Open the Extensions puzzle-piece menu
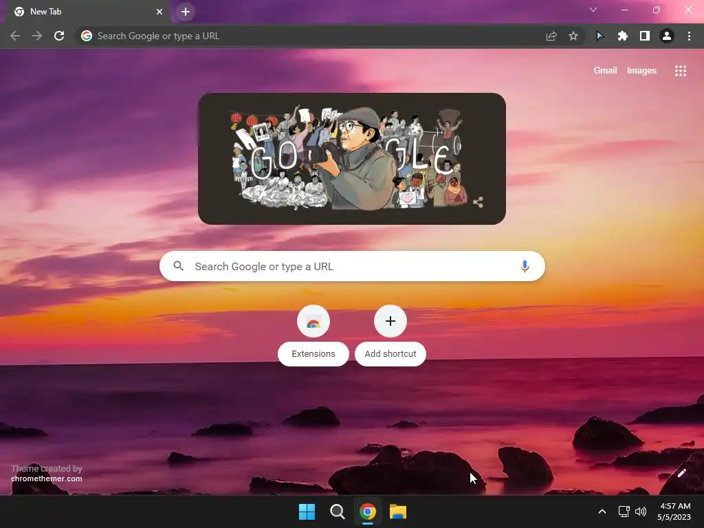 622,36
